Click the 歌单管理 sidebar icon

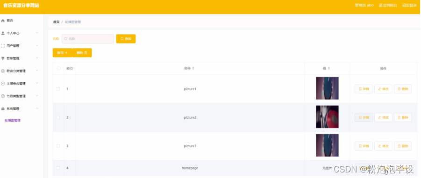(3, 58)
